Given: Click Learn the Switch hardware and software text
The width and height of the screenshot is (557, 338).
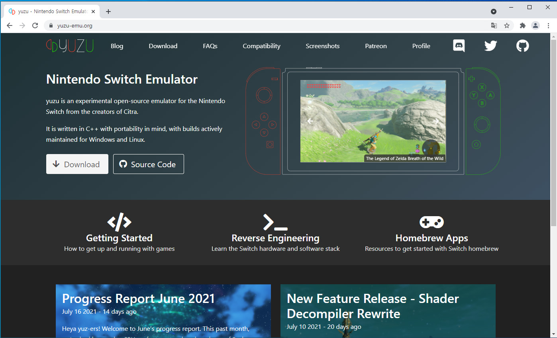Looking at the screenshot, I should [275, 249].
